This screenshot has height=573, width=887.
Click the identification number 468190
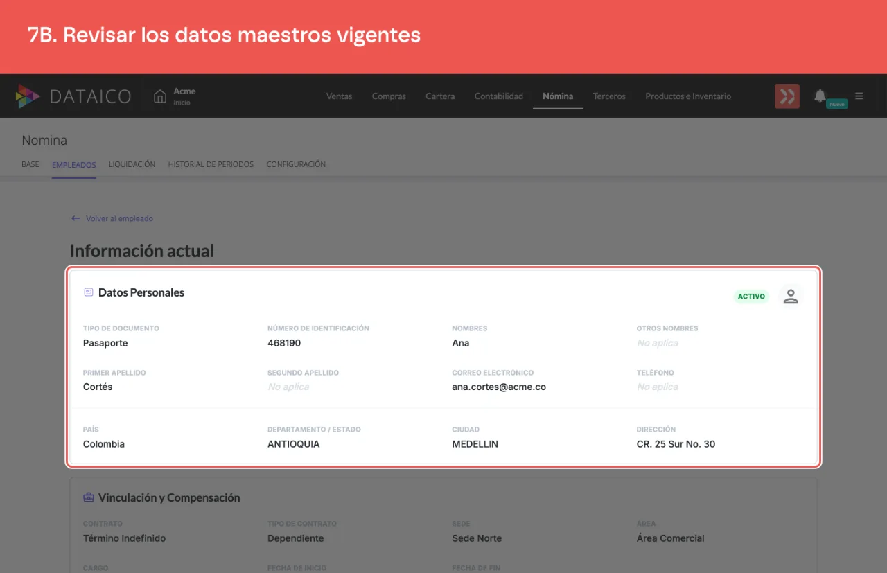[284, 343]
